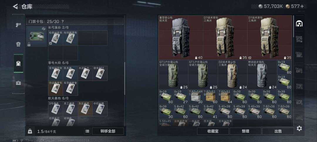Screen dimensions: 317x142
Task: Open the armor vest category in left sidebar
Action: (x=18, y=44)
